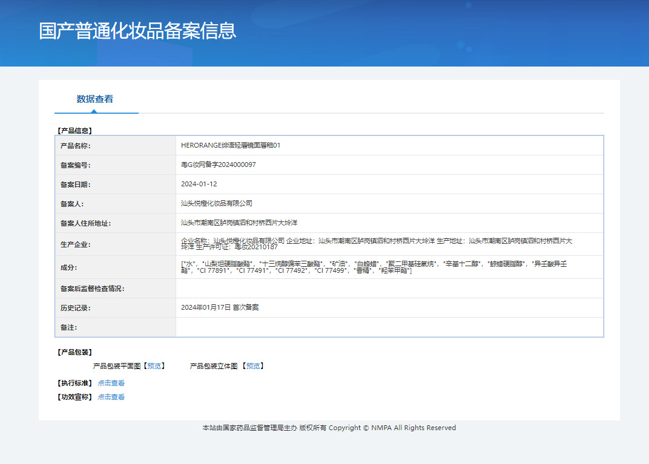This screenshot has height=464, width=649.
Task: Select the 数据查看 tab
Action: pos(95,99)
